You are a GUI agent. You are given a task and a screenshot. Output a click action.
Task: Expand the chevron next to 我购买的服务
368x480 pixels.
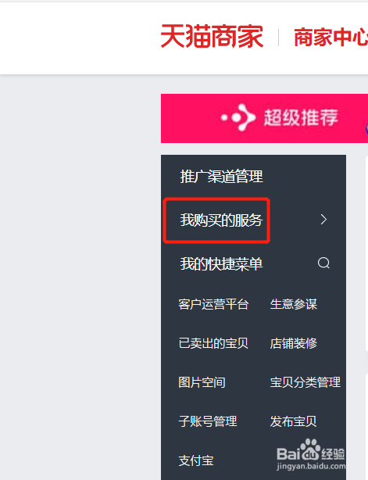[x=323, y=220]
